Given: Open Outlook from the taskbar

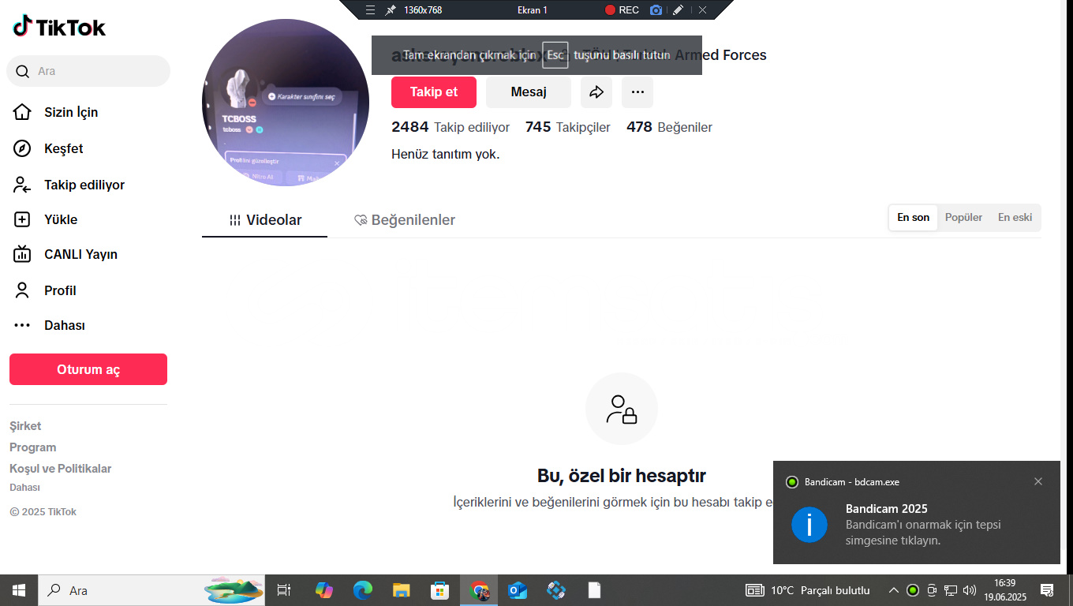Looking at the screenshot, I should click(x=518, y=590).
